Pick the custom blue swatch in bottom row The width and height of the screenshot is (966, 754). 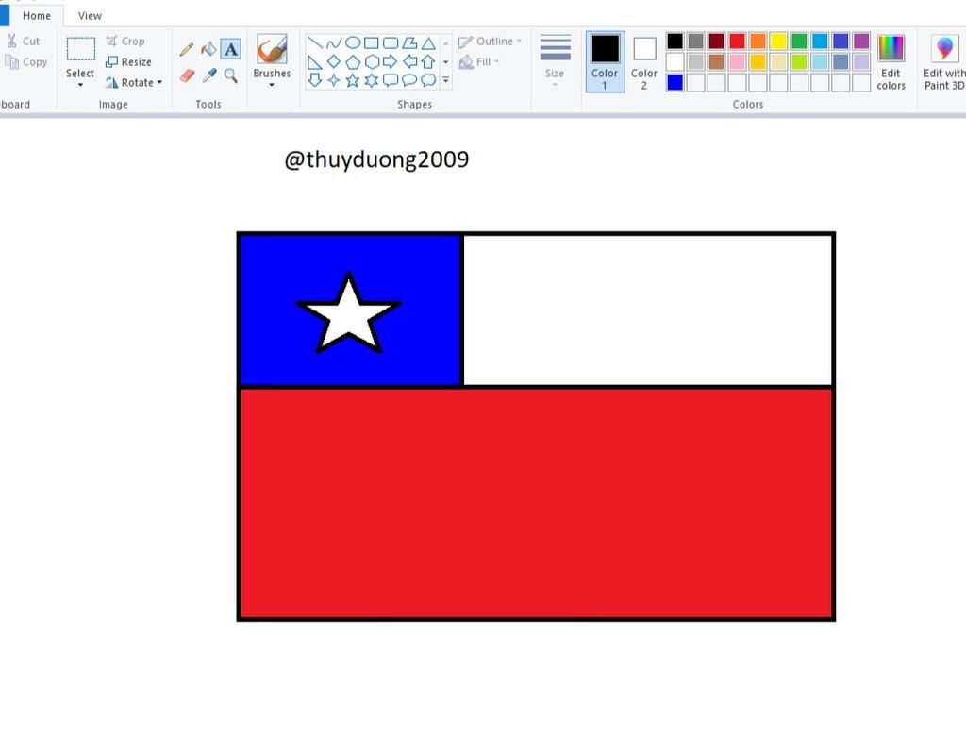(x=675, y=83)
